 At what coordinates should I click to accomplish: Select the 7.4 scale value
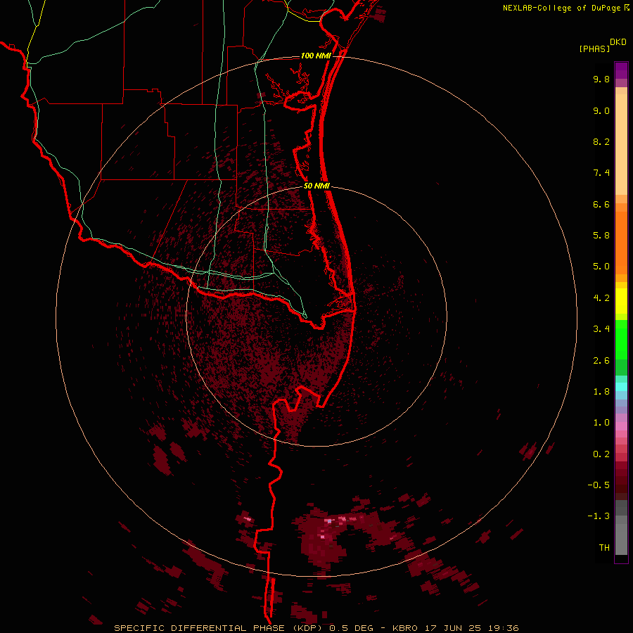pos(601,173)
